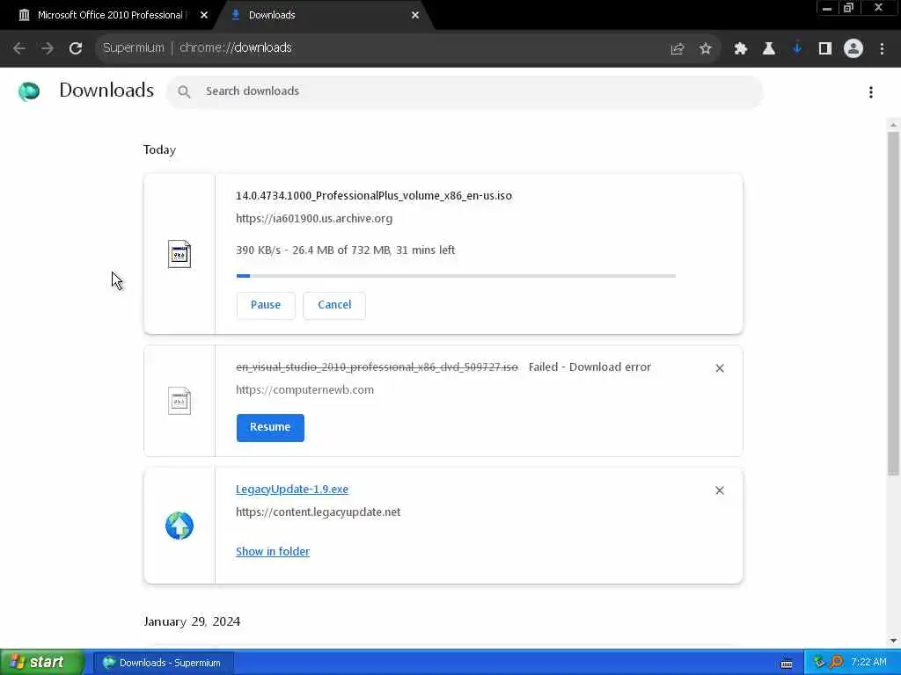Click the browser forward arrow
The width and height of the screenshot is (901, 675).
click(48, 48)
